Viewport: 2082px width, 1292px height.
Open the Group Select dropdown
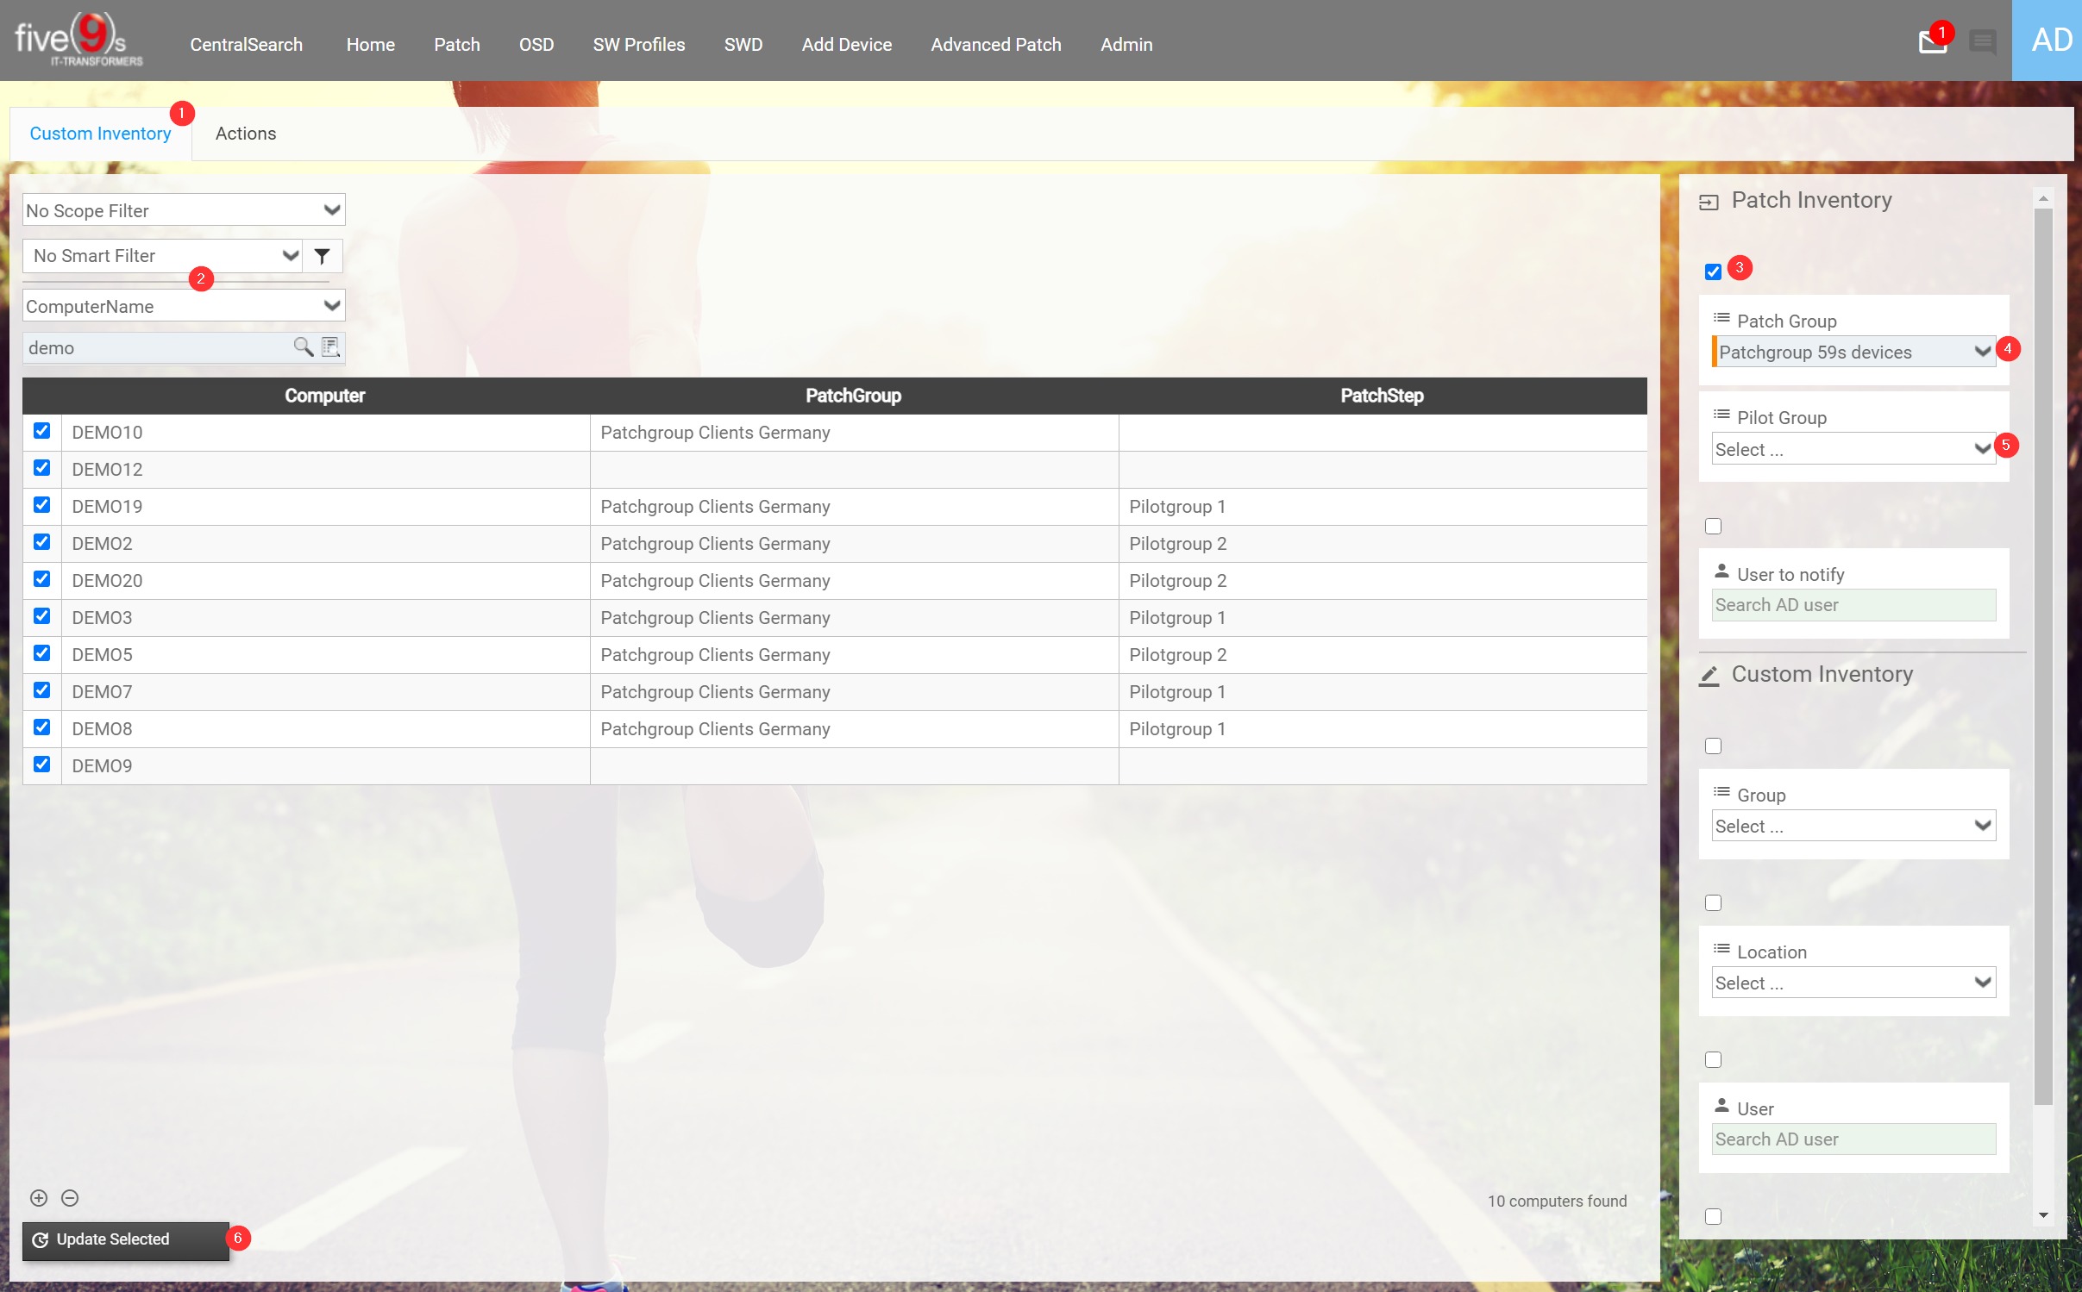pos(1853,826)
